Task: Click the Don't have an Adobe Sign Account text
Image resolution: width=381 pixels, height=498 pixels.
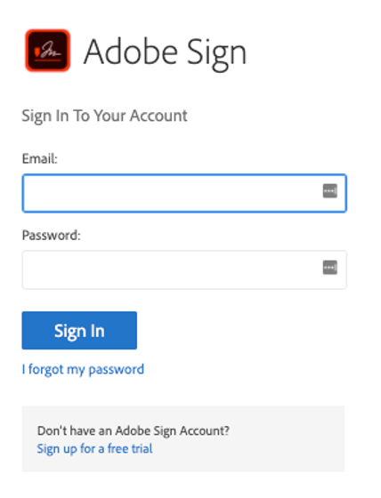Action: 134,431
